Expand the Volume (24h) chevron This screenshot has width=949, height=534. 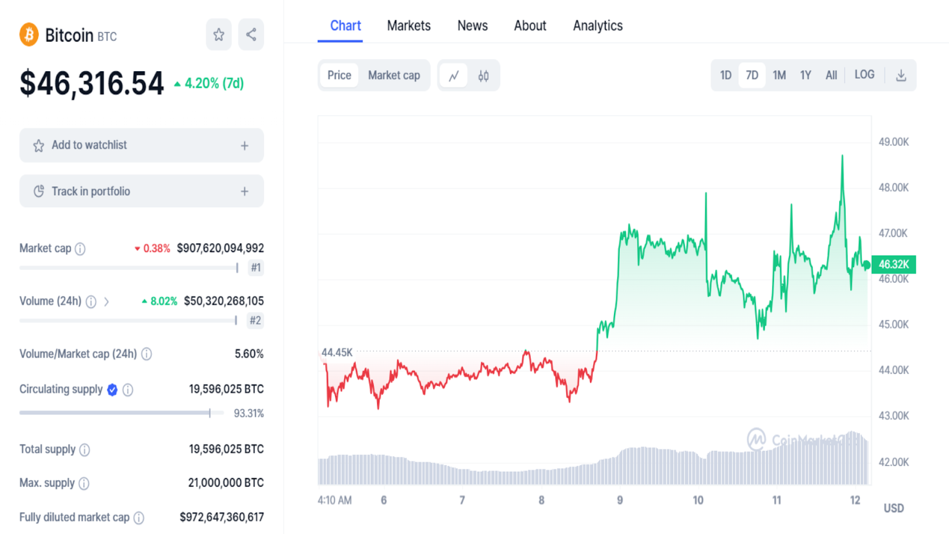(x=107, y=301)
